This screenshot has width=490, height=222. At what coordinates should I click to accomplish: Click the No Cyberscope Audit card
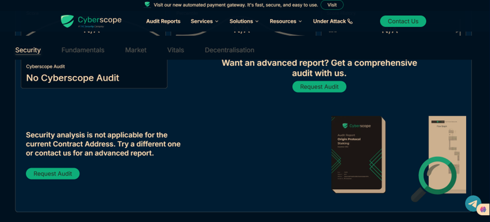point(94,74)
